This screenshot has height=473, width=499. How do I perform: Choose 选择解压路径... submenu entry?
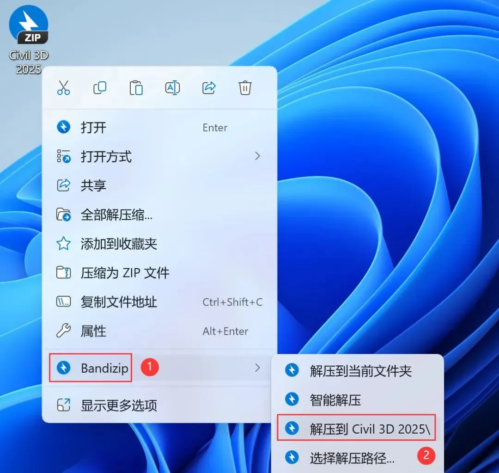357,458
